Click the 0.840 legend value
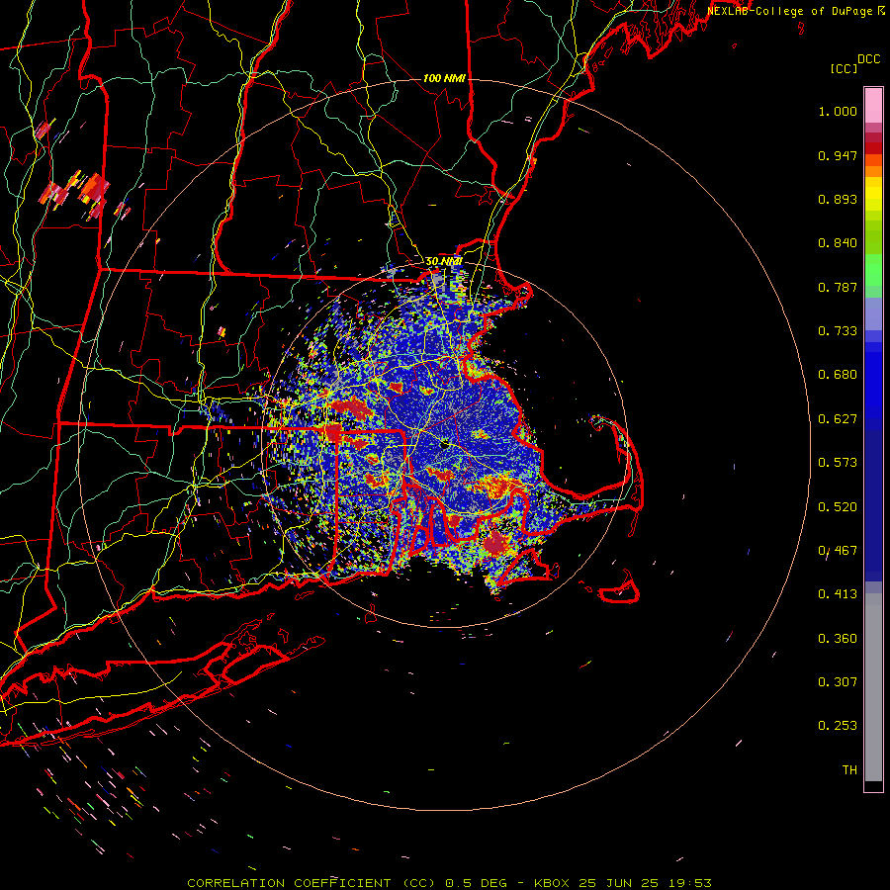 (x=838, y=243)
